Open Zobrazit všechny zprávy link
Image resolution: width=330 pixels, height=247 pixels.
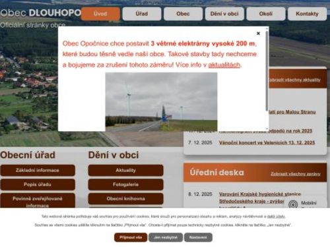click(296, 174)
